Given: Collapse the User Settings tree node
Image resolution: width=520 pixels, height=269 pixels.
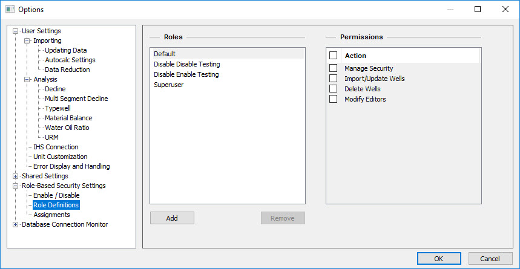Looking at the screenshot, I should tap(16, 31).
